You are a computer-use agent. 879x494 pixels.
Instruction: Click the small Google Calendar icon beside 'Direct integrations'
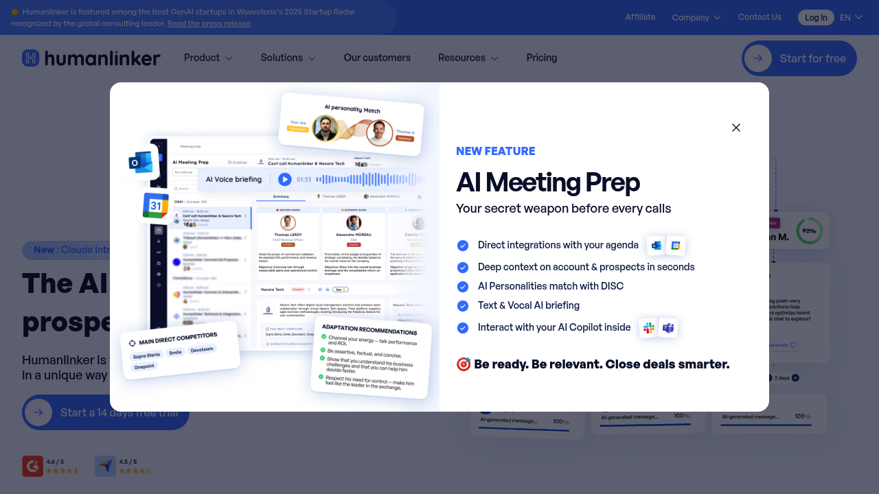676,245
